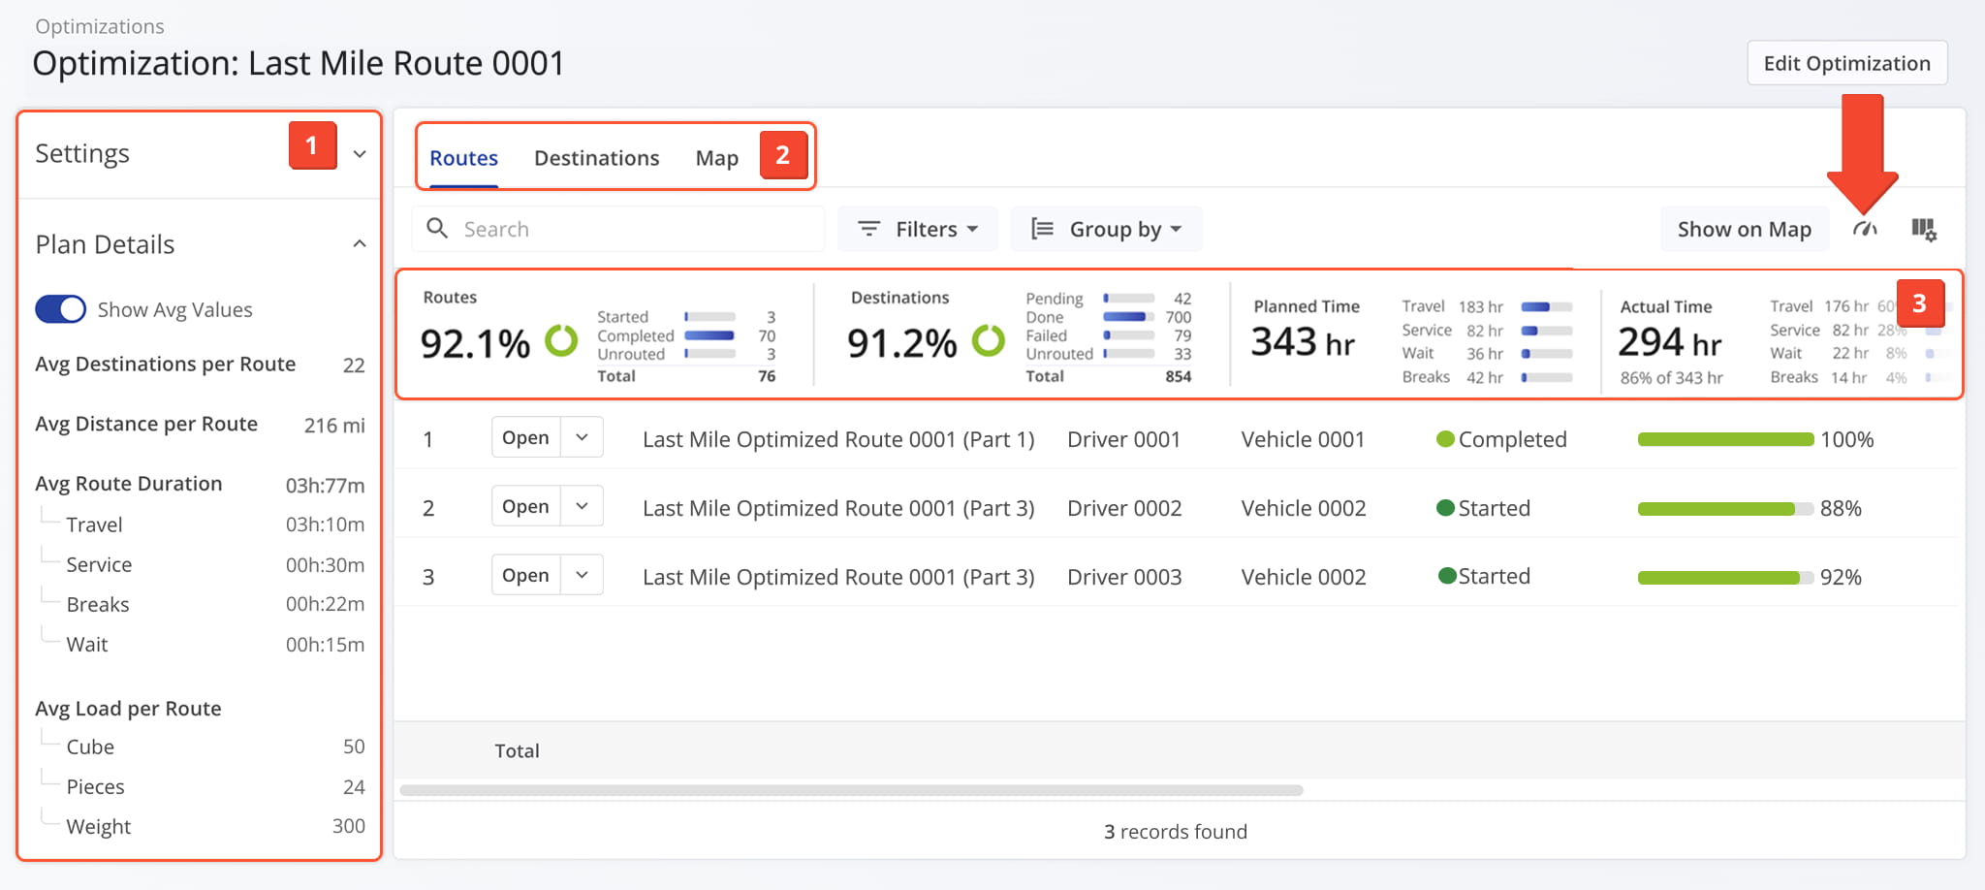1985x890 pixels.
Task: Toggle the Show Avg Values switch
Action: click(x=60, y=309)
